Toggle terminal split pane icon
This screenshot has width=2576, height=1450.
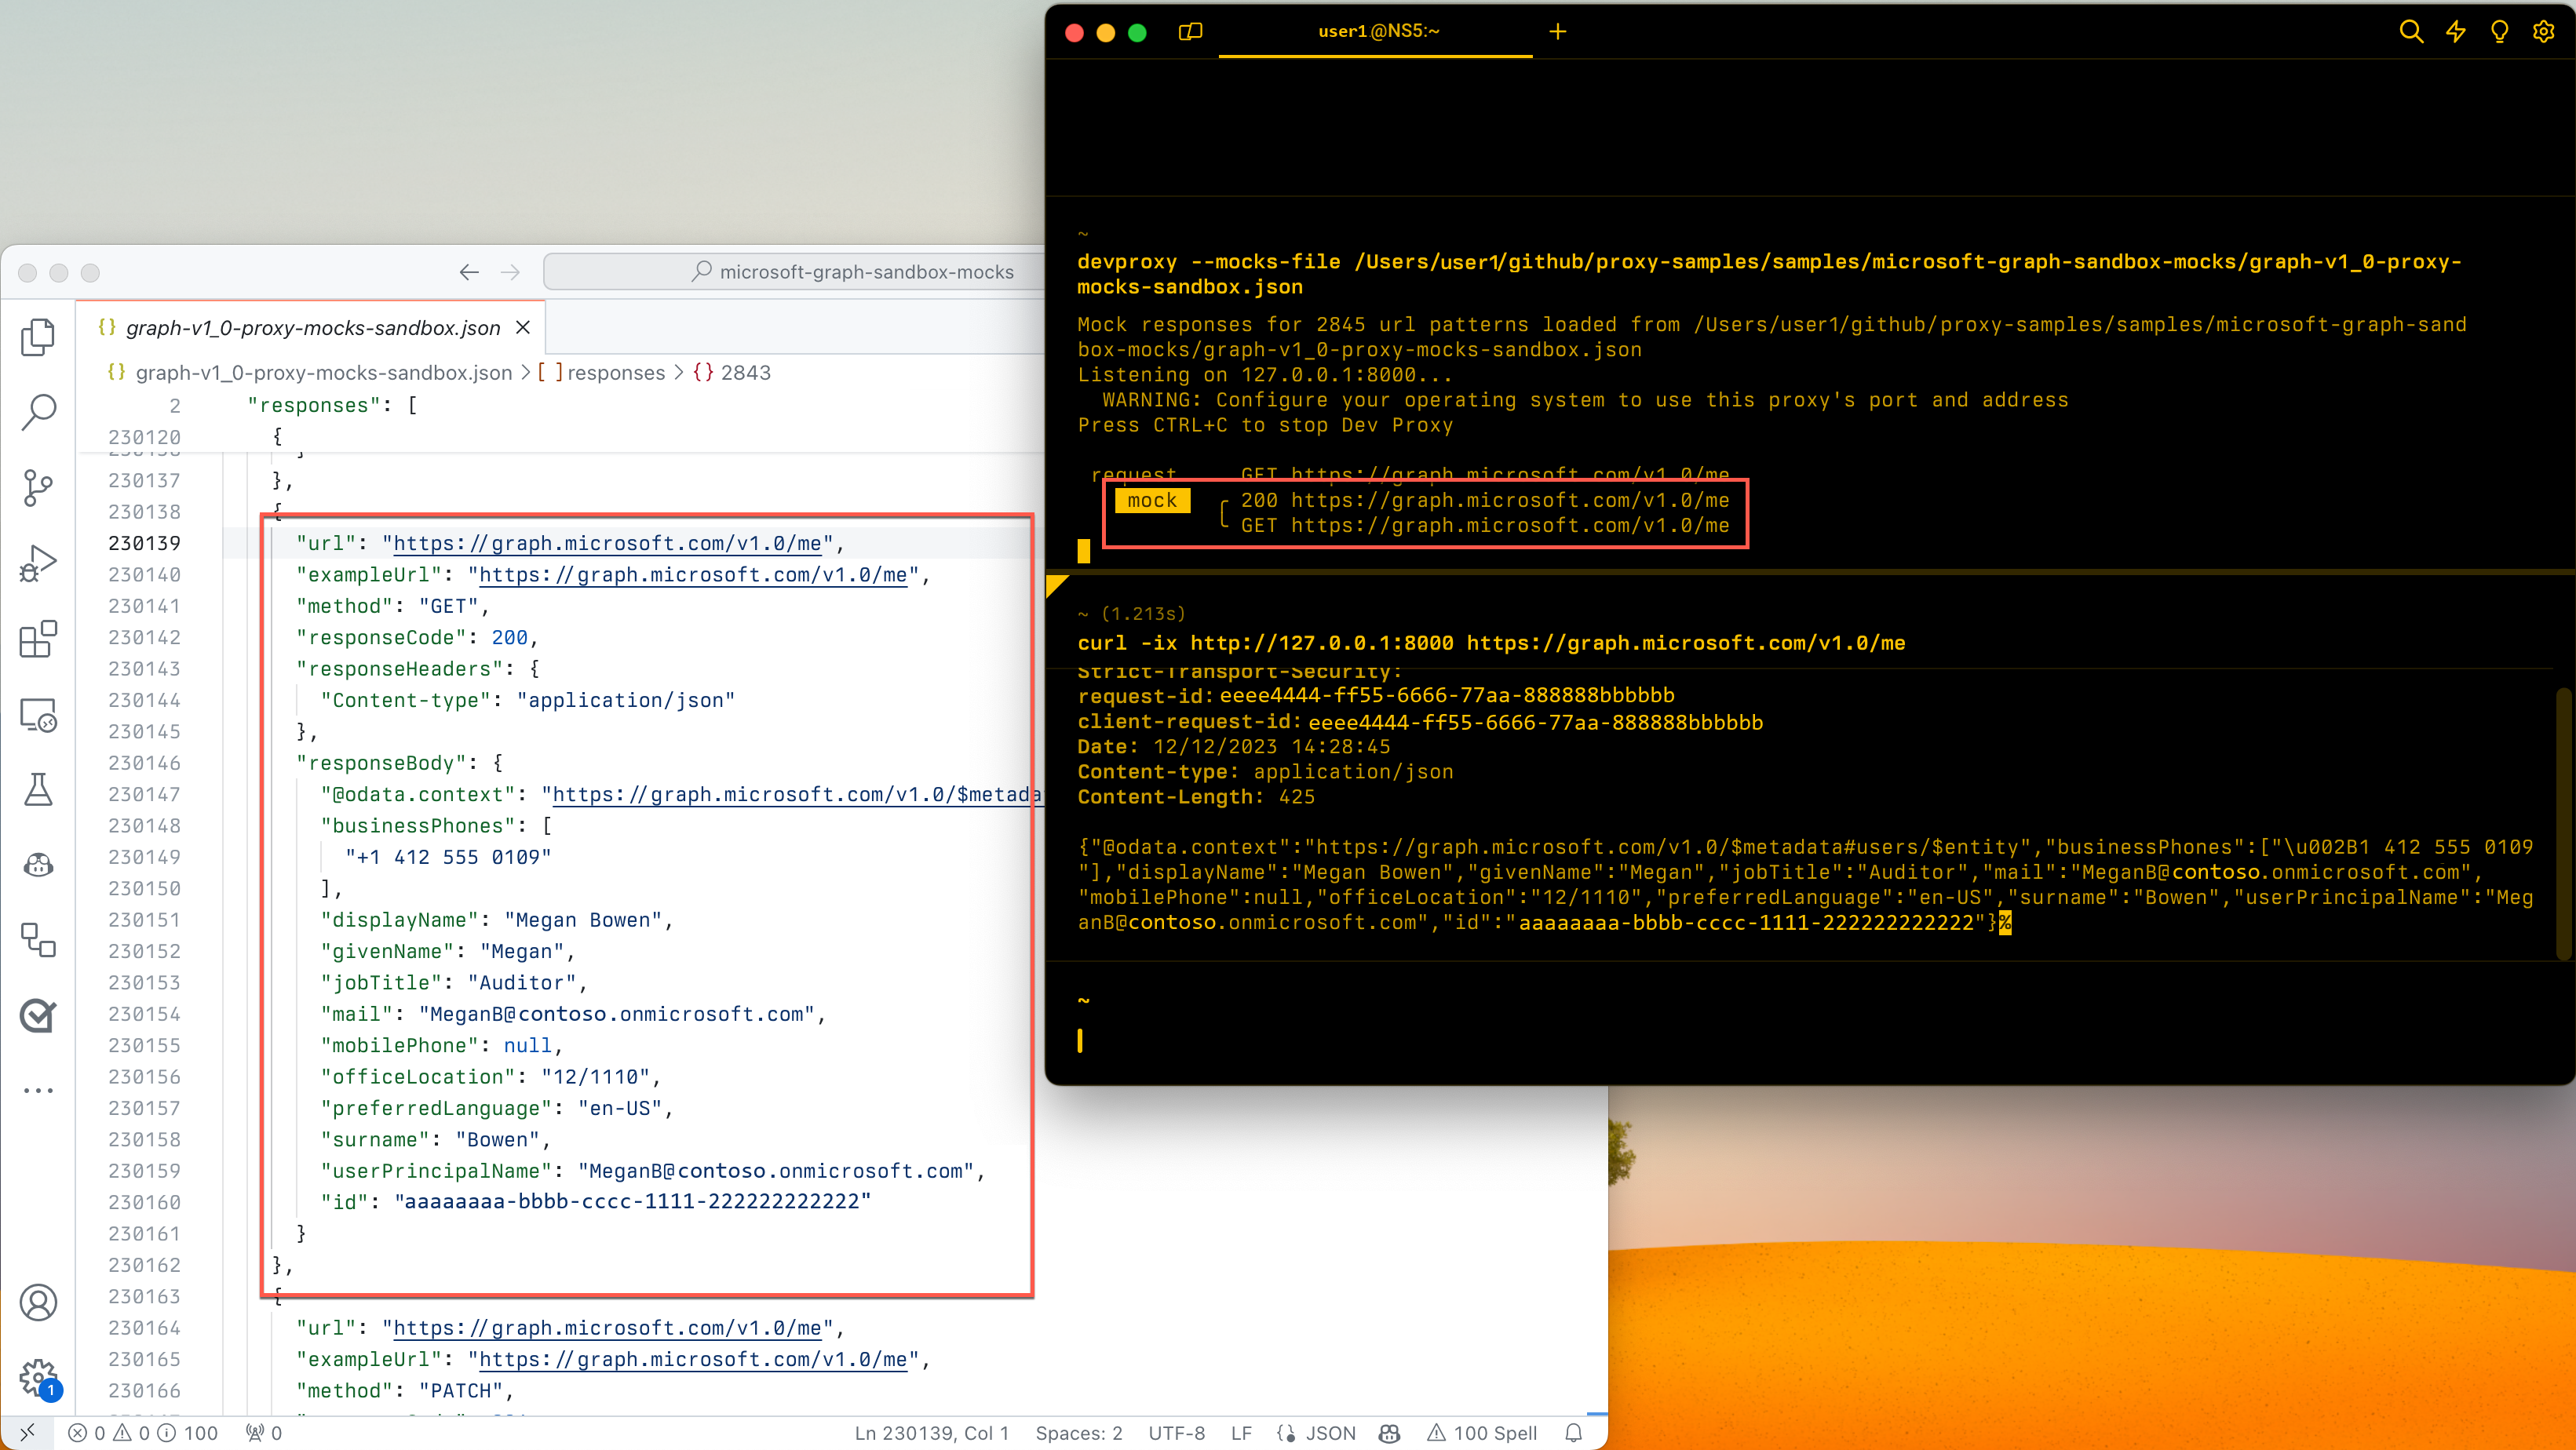(1190, 32)
